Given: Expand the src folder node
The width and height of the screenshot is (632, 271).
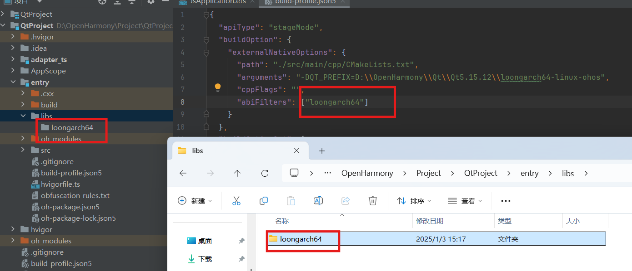Looking at the screenshot, I should tap(23, 150).
